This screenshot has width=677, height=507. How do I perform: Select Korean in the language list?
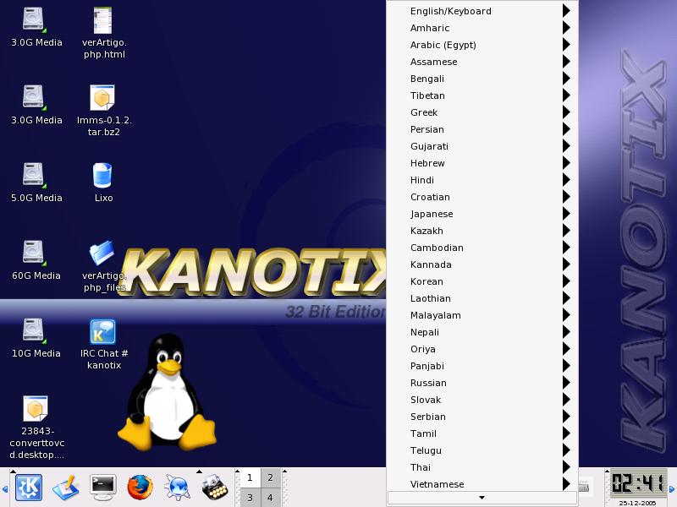(x=482, y=281)
